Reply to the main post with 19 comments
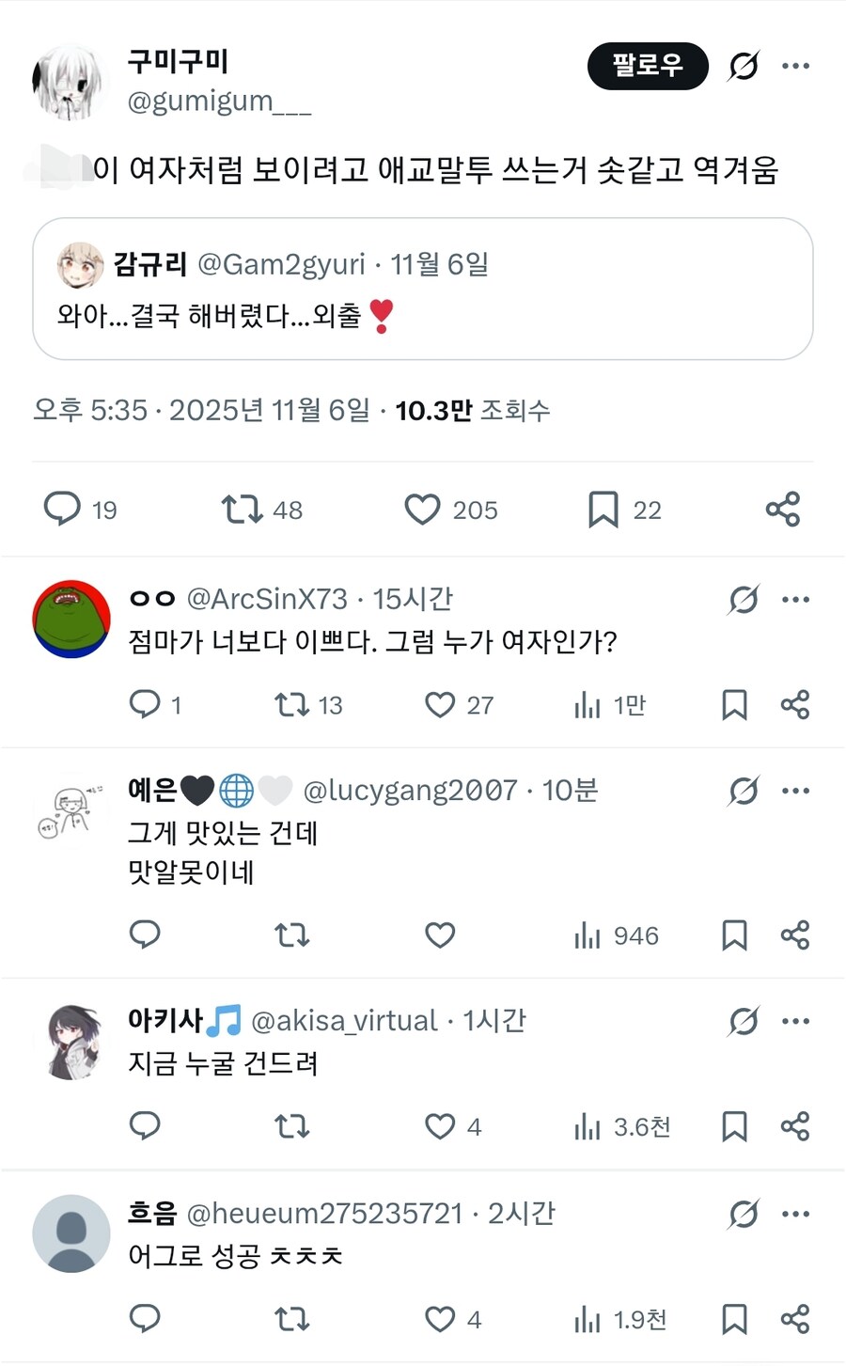The height and width of the screenshot is (1366, 846). coord(63,509)
